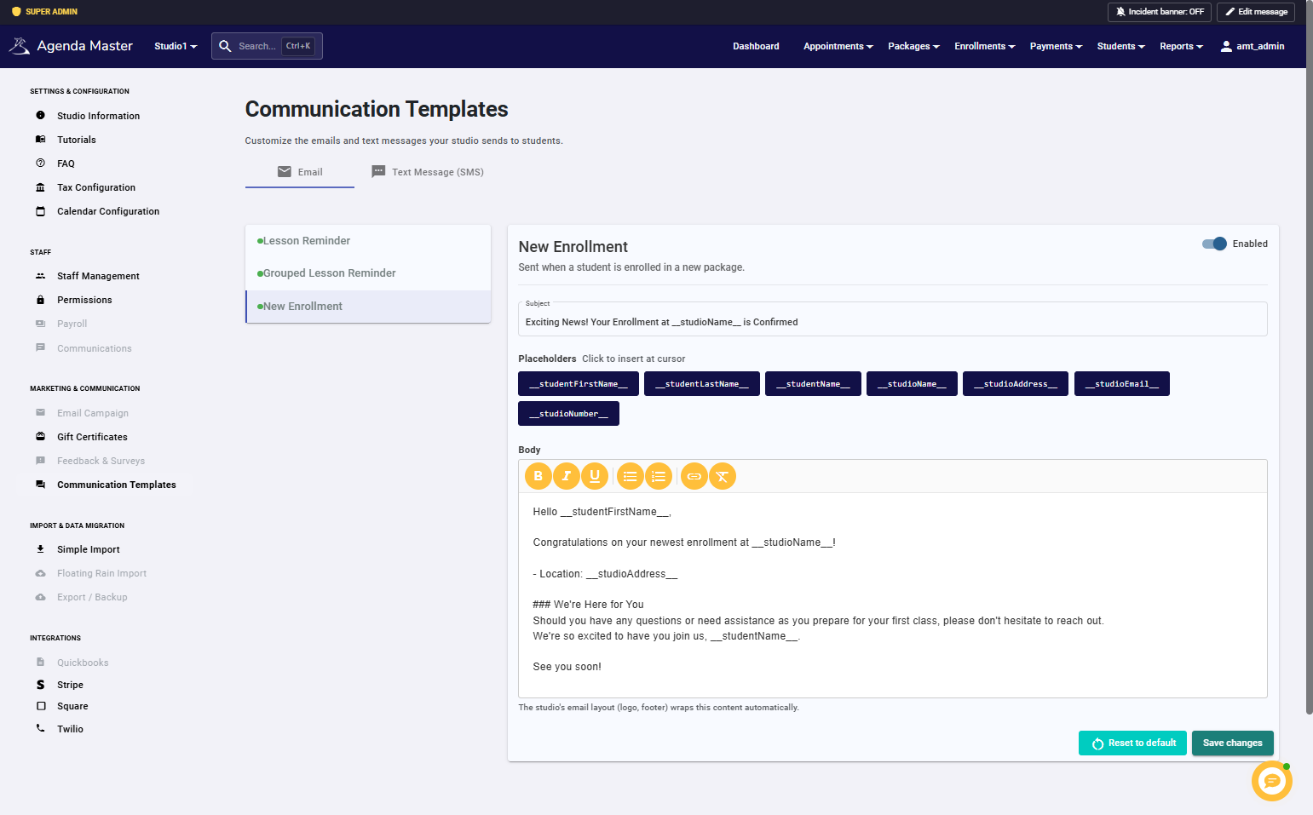Image resolution: width=1313 pixels, height=815 pixels.
Task: Click the Bold formatting button
Action: pyautogui.click(x=538, y=476)
